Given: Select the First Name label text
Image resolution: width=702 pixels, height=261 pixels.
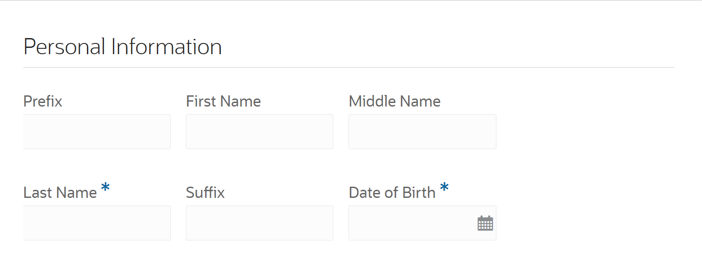Looking at the screenshot, I should [223, 101].
